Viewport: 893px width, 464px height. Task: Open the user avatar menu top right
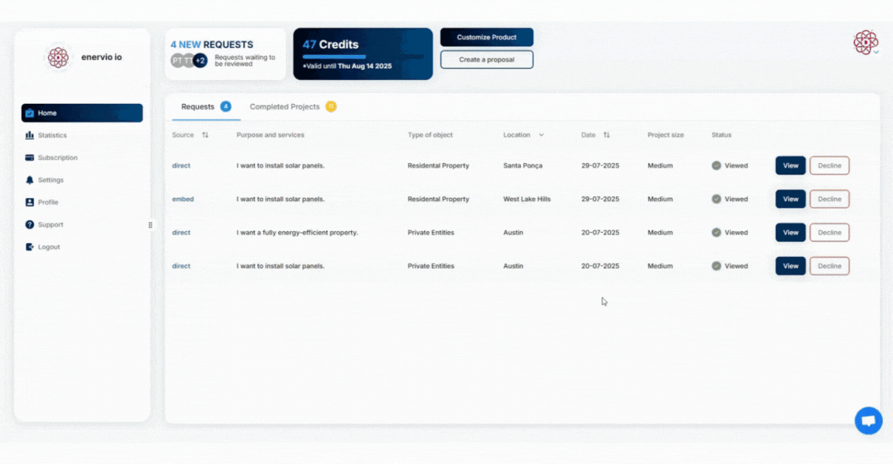(866, 43)
